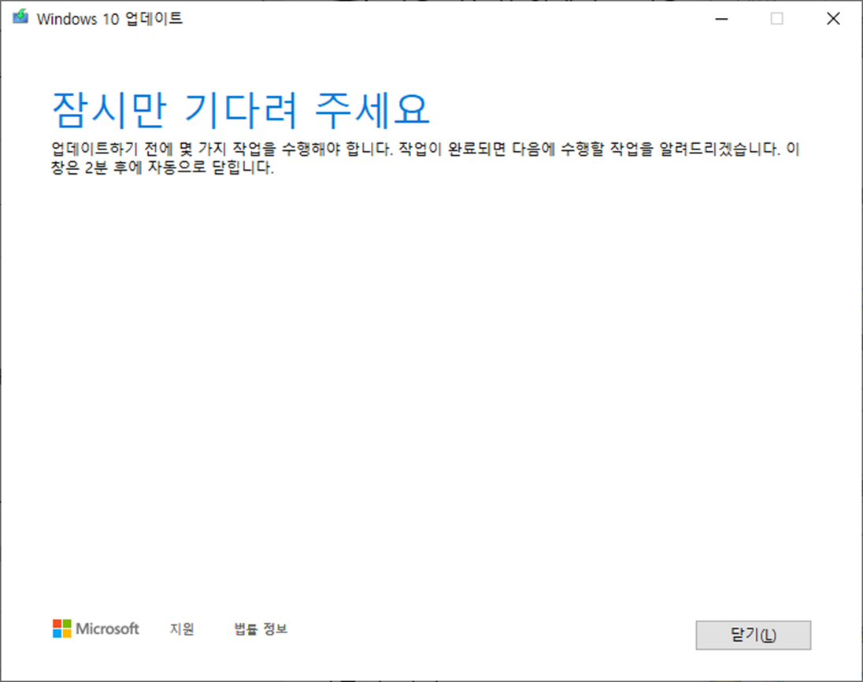Click the Windows 10 업데이트 window title text
Image resolution: width=863 pixels, height=682 pixels.
109,19
